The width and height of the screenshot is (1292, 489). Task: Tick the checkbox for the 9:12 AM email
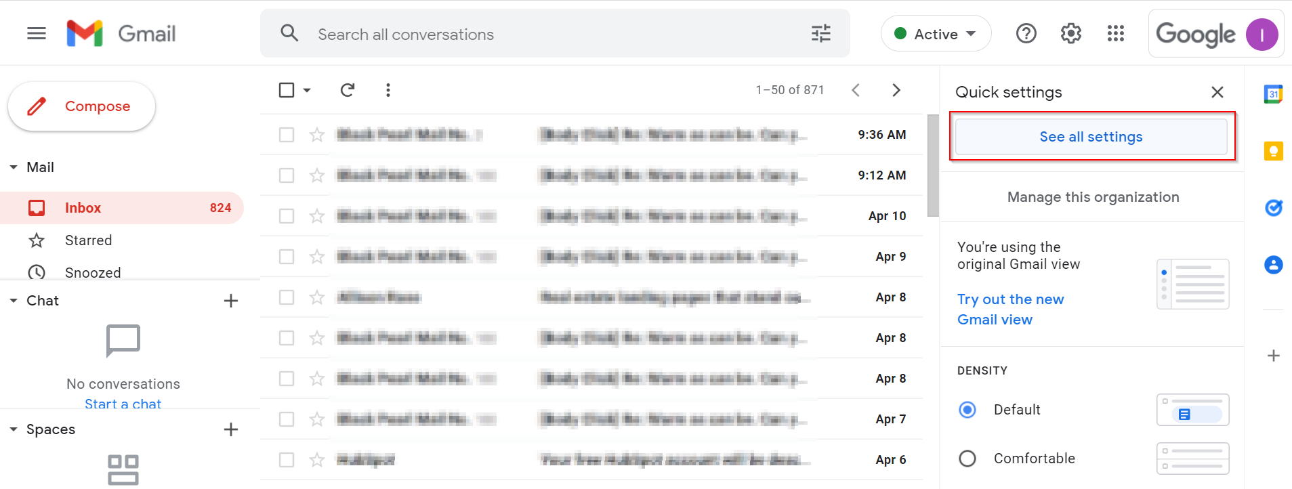[287, 175]
